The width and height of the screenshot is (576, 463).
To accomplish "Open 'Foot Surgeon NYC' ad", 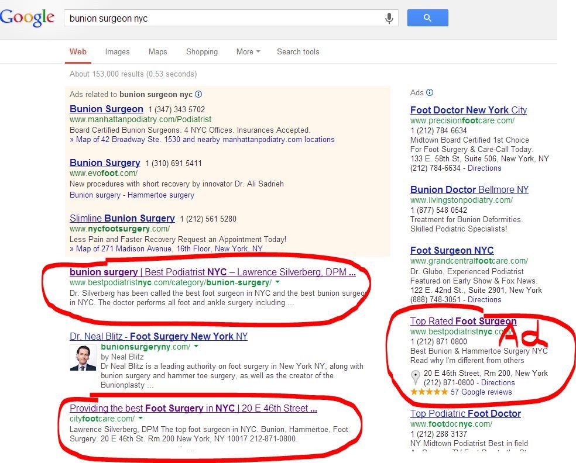I will click(452, 250).
